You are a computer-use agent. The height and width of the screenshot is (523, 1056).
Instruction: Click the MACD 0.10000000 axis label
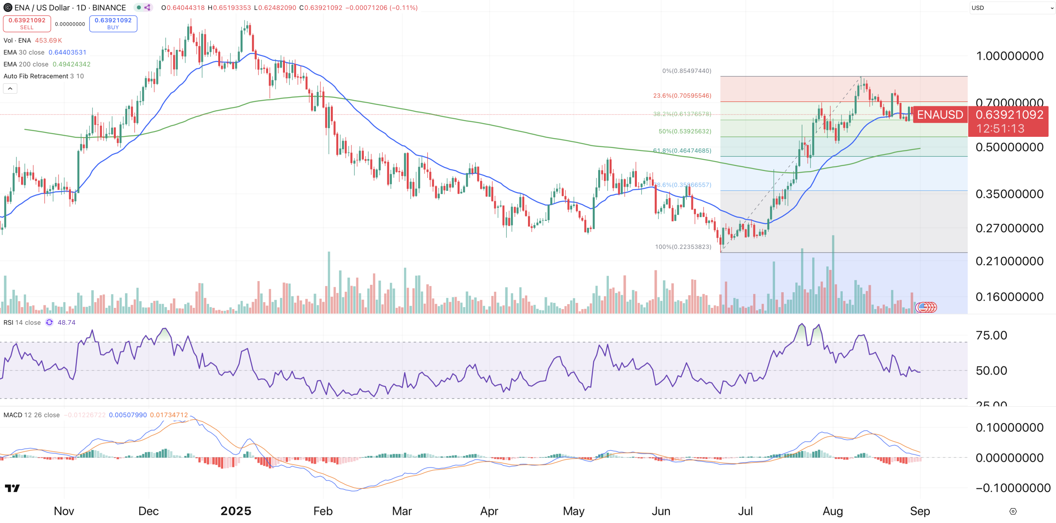[x=1010, y=428]
